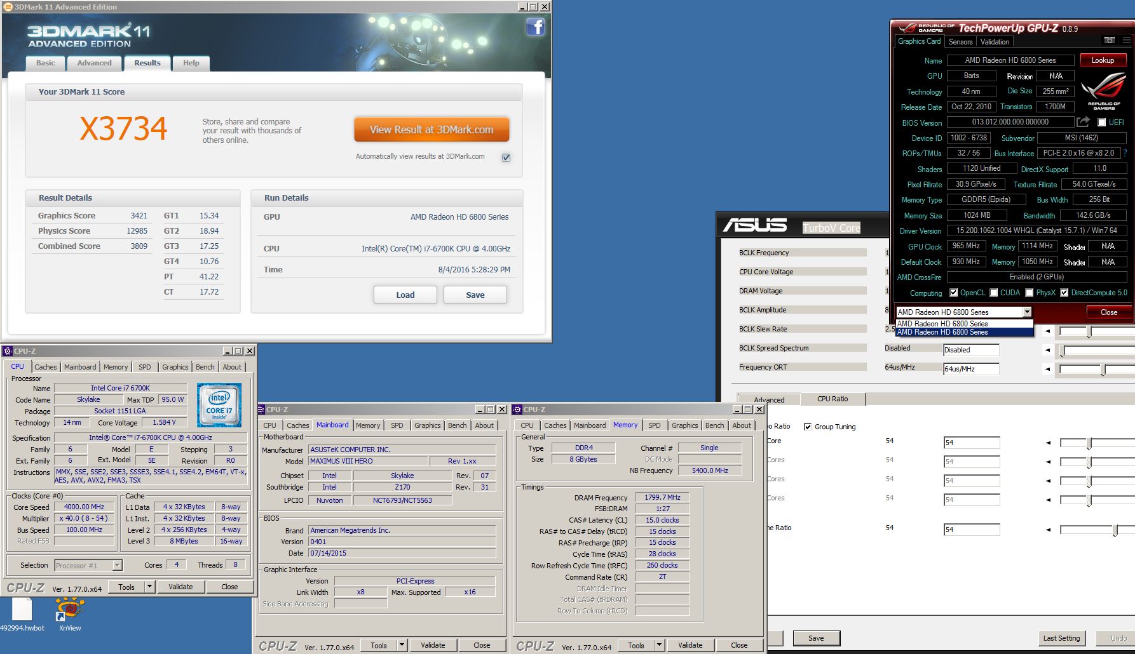Screen dimensions: 1135x654
Task: Open the GPU-Z hamburger menu icon
Action: tap(1127, 40)
